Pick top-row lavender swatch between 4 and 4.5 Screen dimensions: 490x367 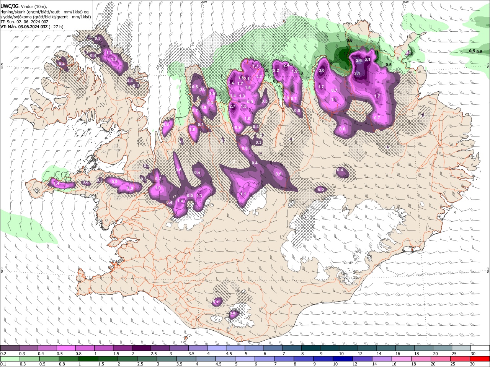click(x=217, y=348)
